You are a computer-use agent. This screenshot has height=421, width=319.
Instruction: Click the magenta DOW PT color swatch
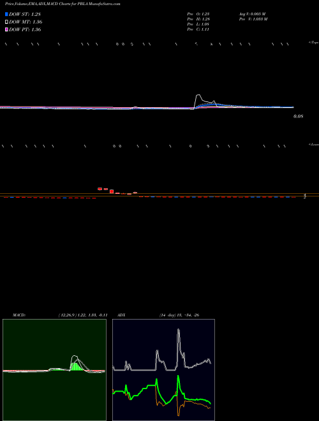6,29
